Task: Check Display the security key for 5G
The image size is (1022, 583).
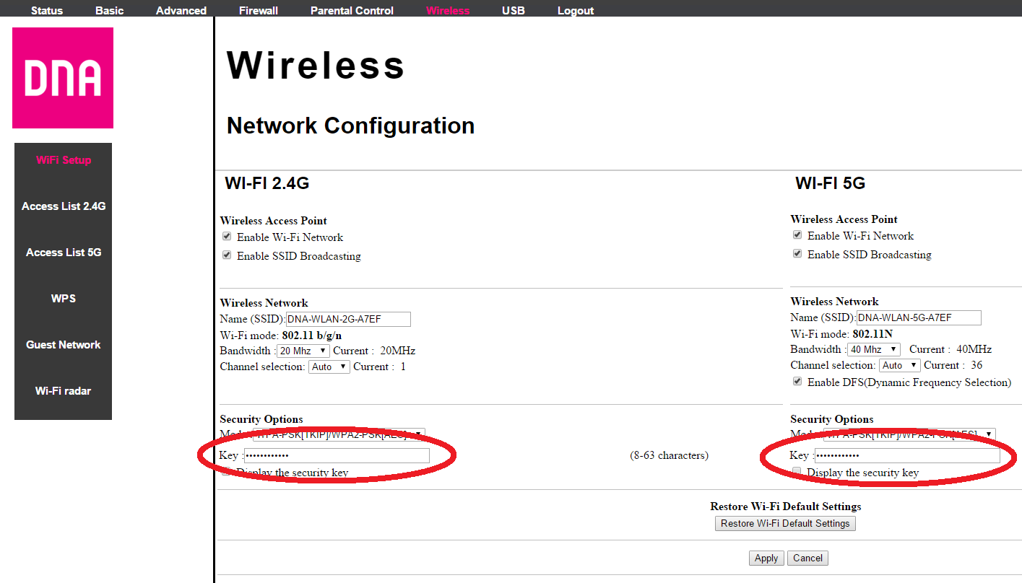Action: [797, 472]
